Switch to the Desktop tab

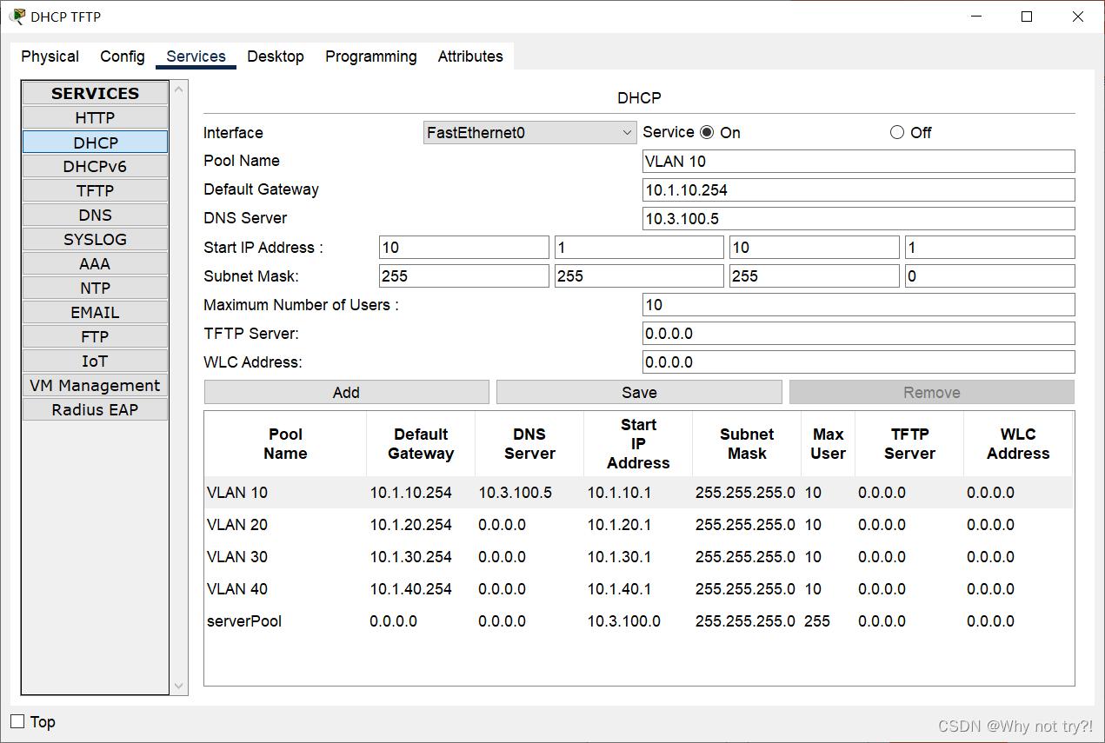[276, 56]
